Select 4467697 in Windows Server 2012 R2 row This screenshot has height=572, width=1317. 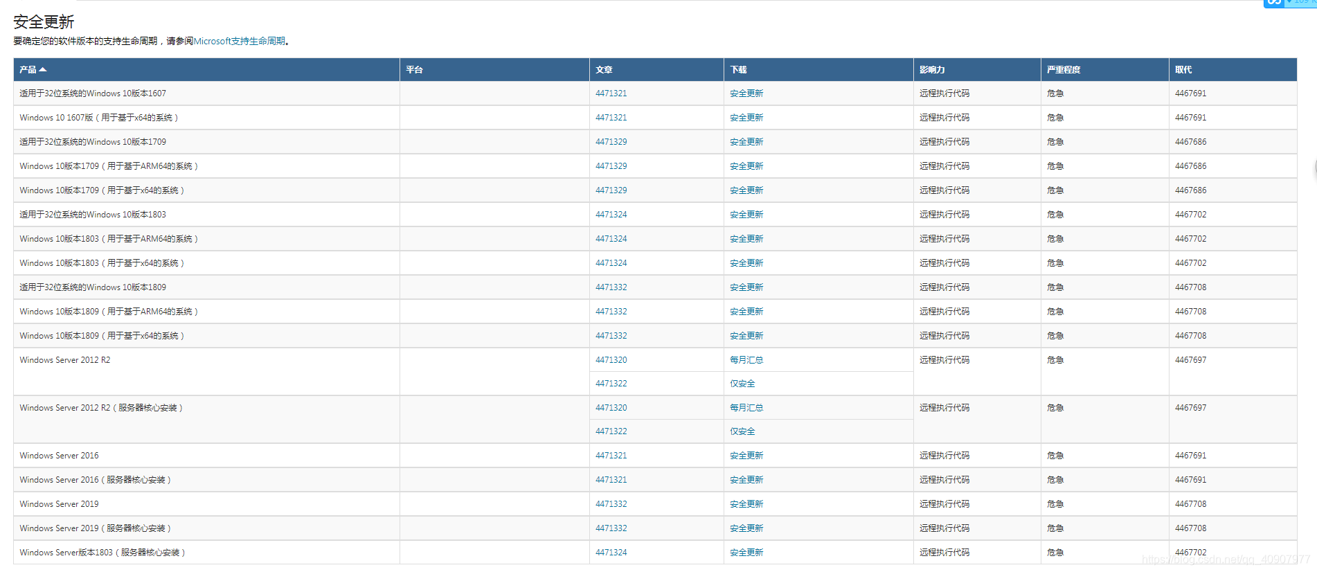[1190, 360]
